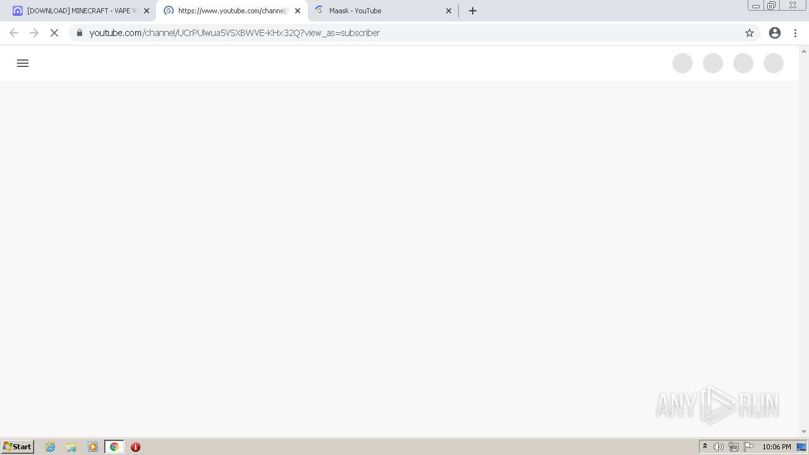Show hidden system tray icons

click(705, 447)
